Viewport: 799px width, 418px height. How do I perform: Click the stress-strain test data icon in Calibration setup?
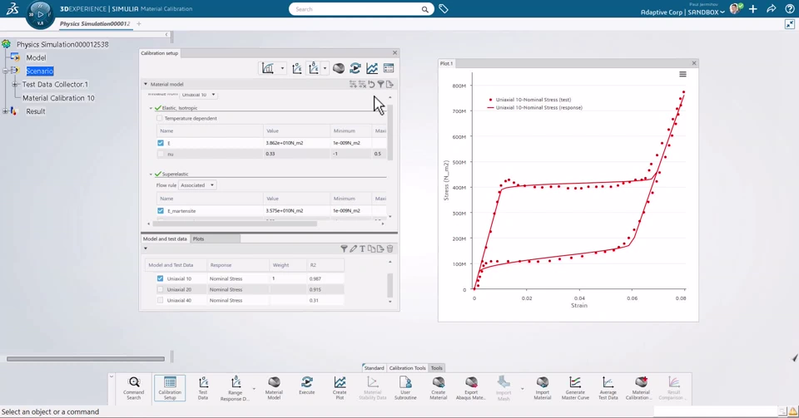click(297, 68)
